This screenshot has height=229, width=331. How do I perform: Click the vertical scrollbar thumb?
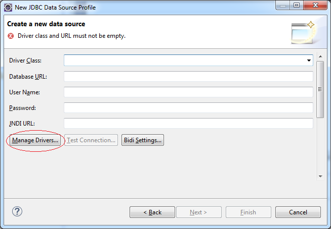pos(320,89)
